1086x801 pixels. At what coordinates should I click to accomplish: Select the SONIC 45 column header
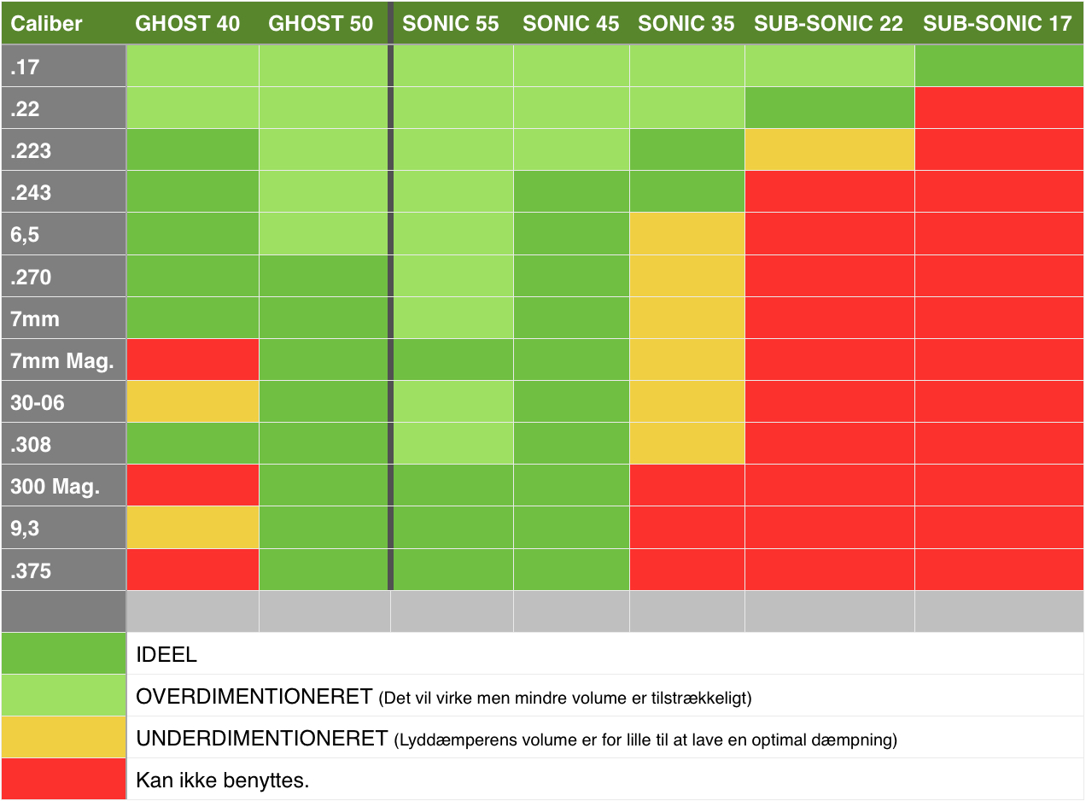point(571,23)
